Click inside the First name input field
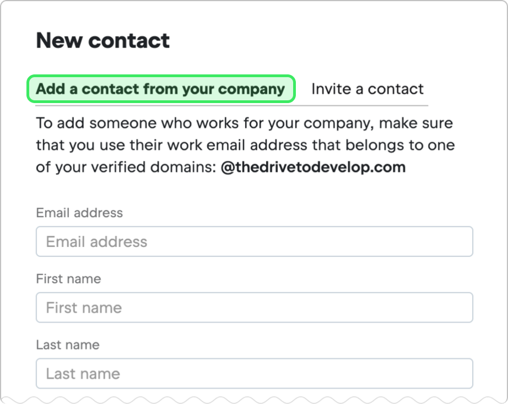 click(x=254, y=308)
